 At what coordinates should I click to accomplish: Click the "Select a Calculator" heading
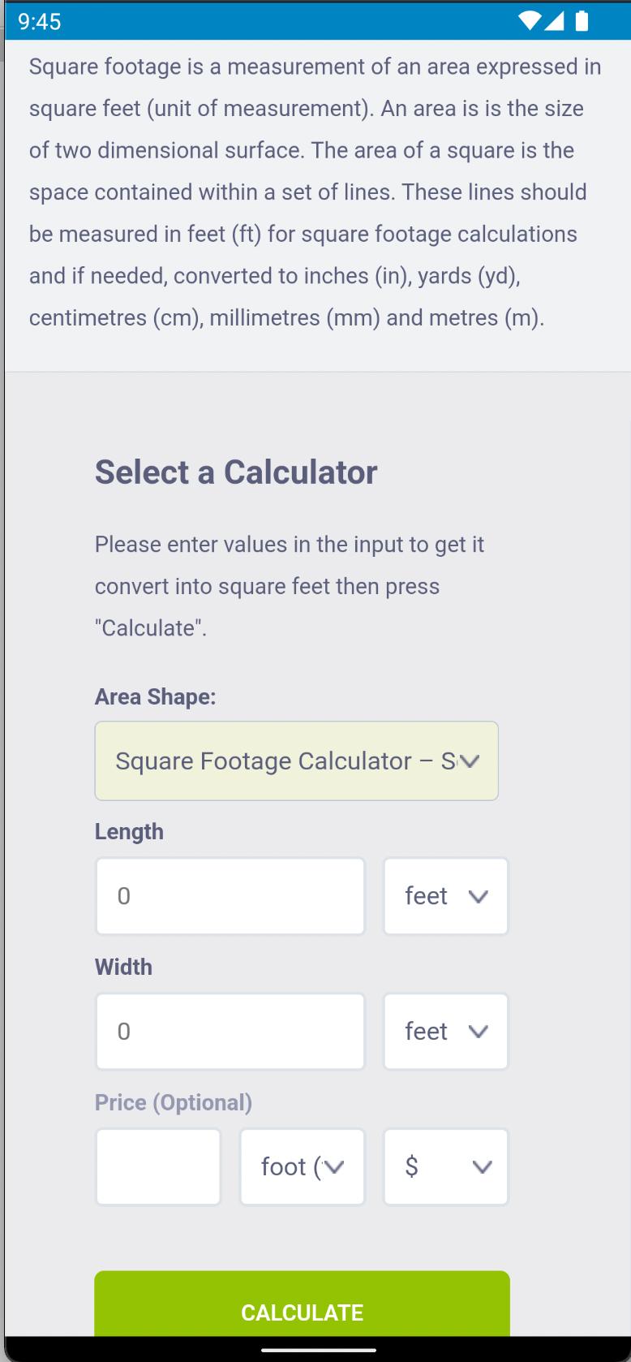pos(236,472)
